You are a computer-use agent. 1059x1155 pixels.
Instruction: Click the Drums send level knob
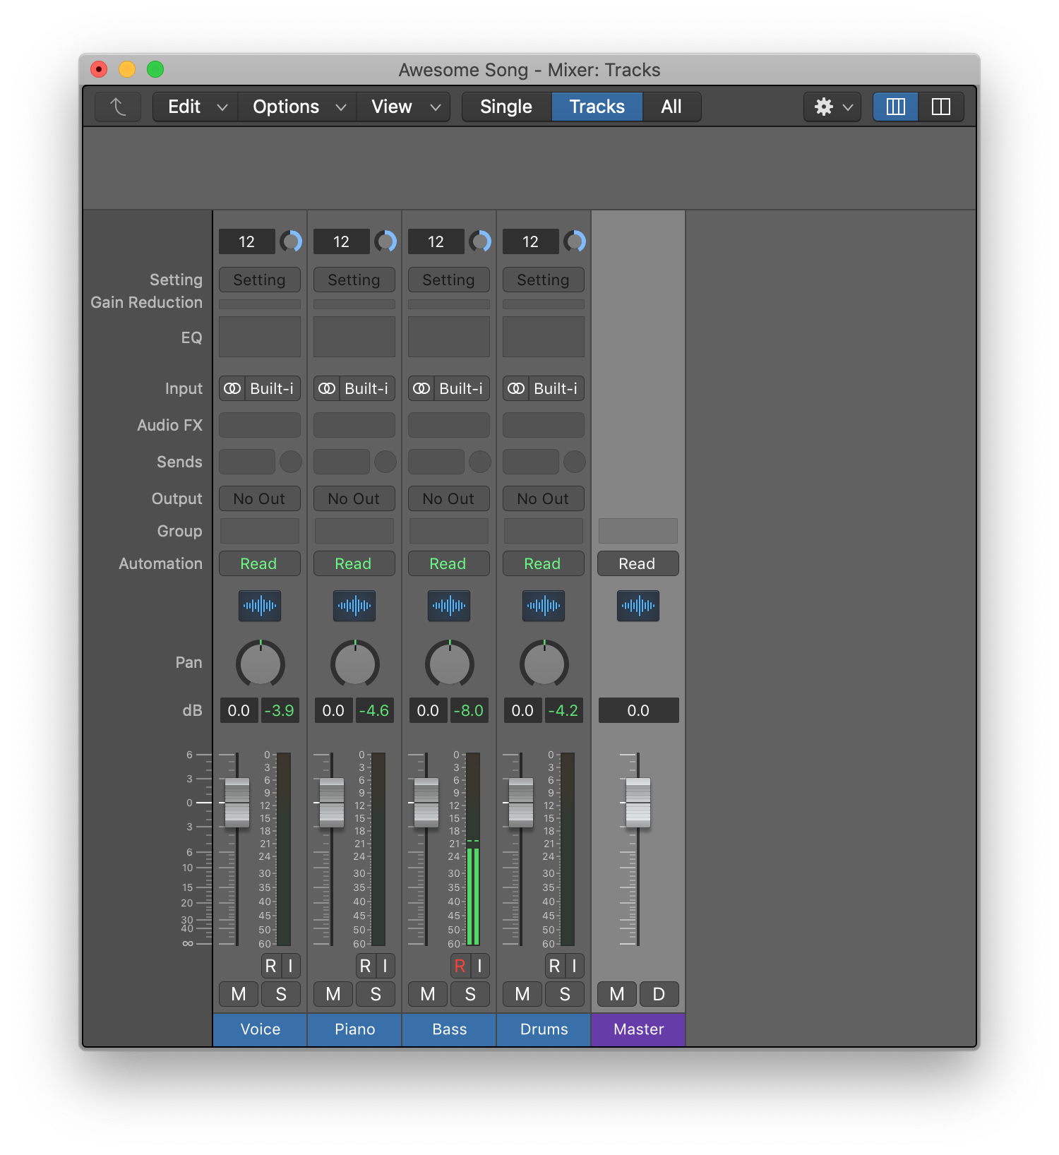tap(575, 462)
